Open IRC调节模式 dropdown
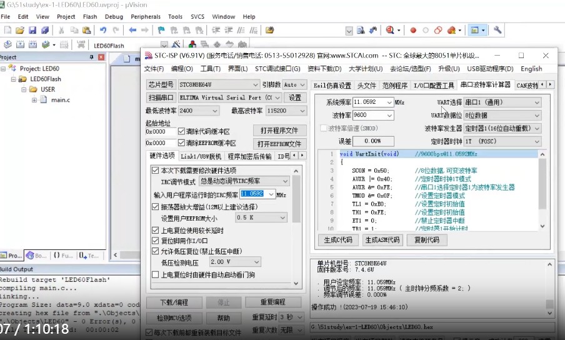Viewport: 565px width, 340px height. (x=244, y=181)
